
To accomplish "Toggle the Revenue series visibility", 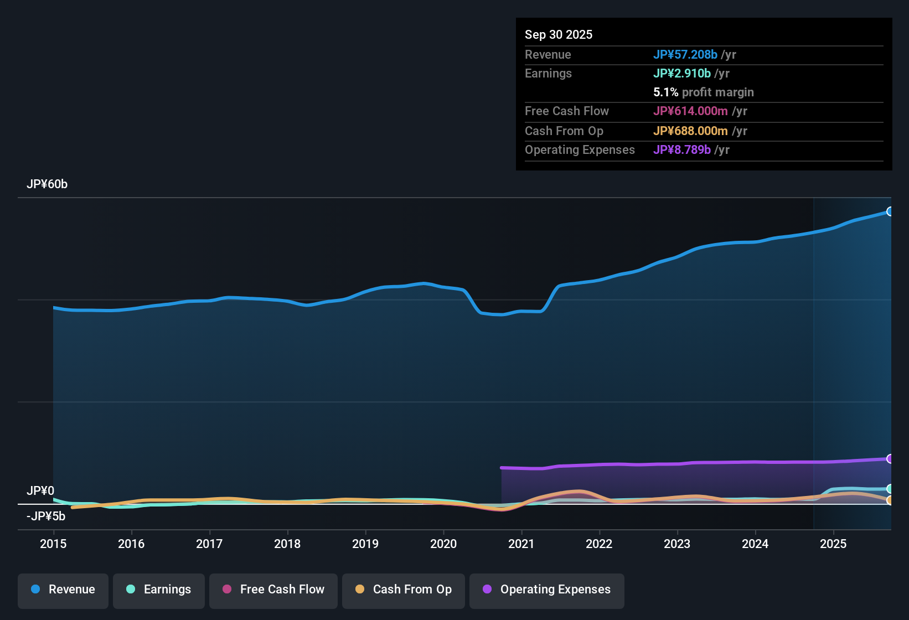I will pos(63,590).
